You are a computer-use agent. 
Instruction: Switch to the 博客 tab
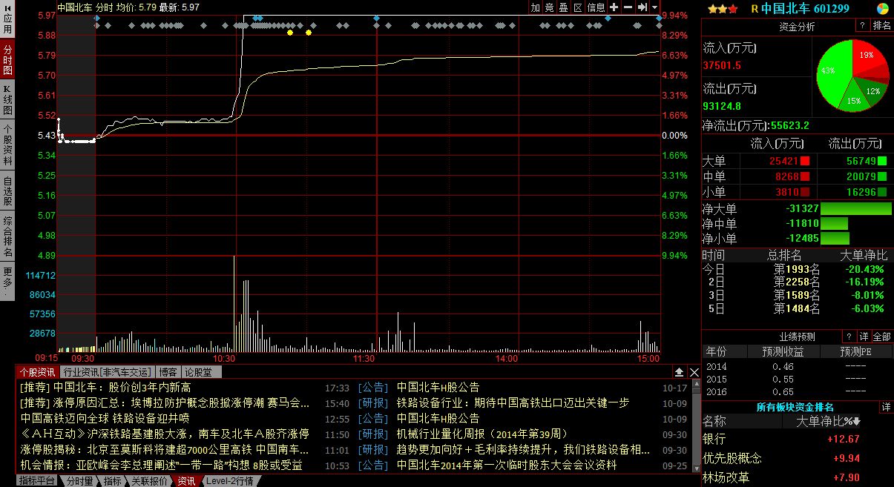point(168,372)
